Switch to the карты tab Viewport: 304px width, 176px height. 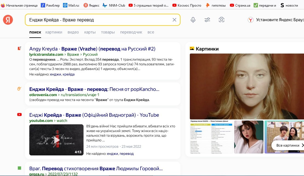tap(90, 32)
